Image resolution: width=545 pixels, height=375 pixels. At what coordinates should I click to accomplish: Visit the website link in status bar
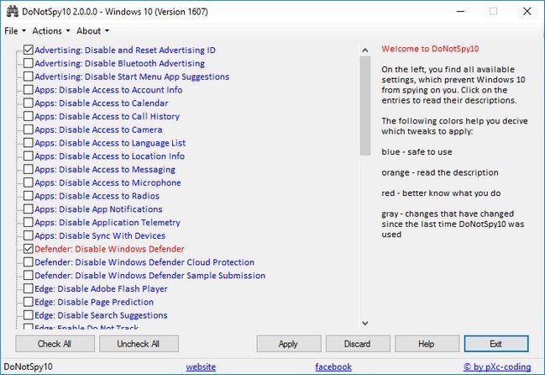[200, 367]
